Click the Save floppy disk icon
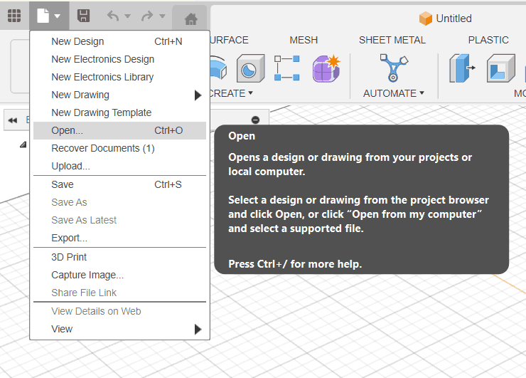The image size is (526, 378). click(x=84, y=16)
